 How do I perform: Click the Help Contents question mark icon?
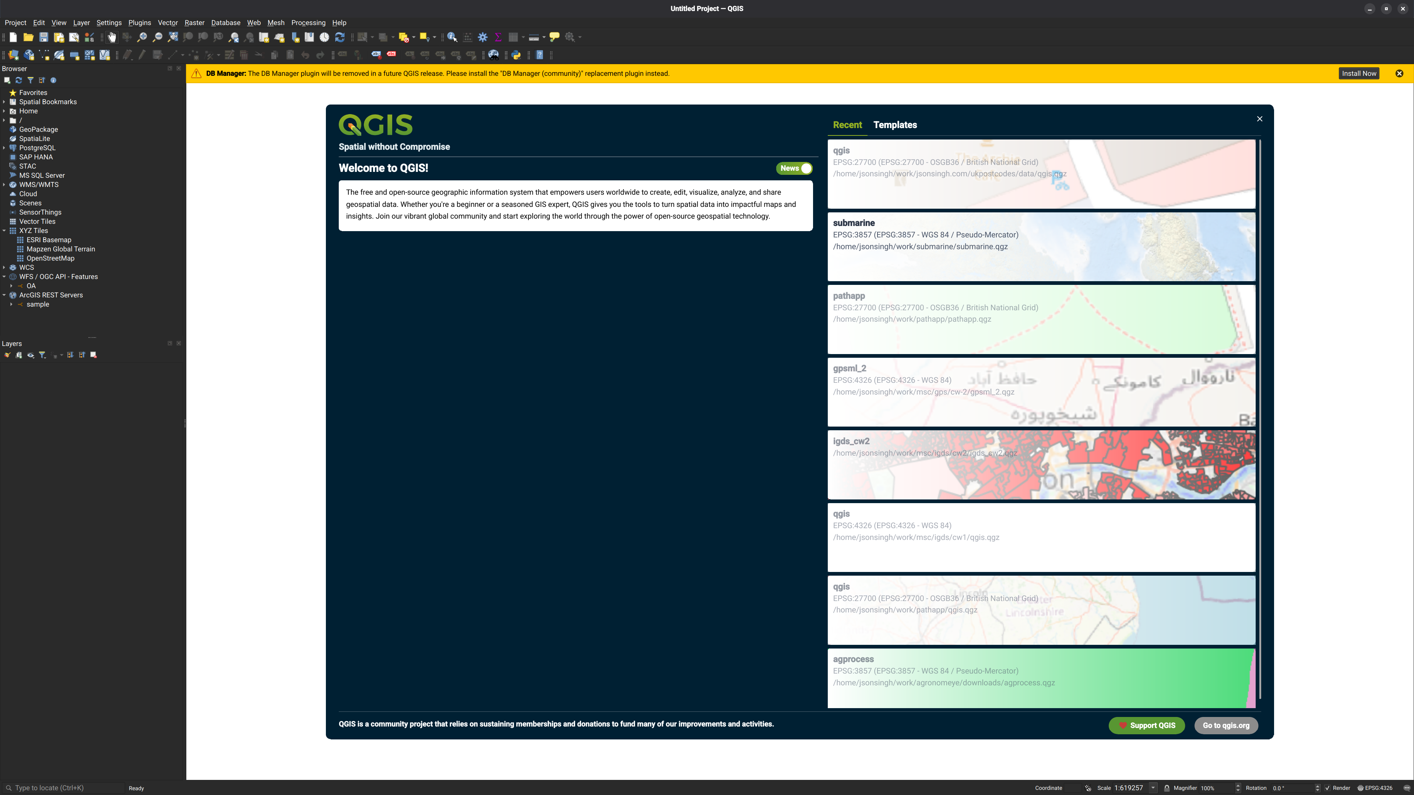539,55
